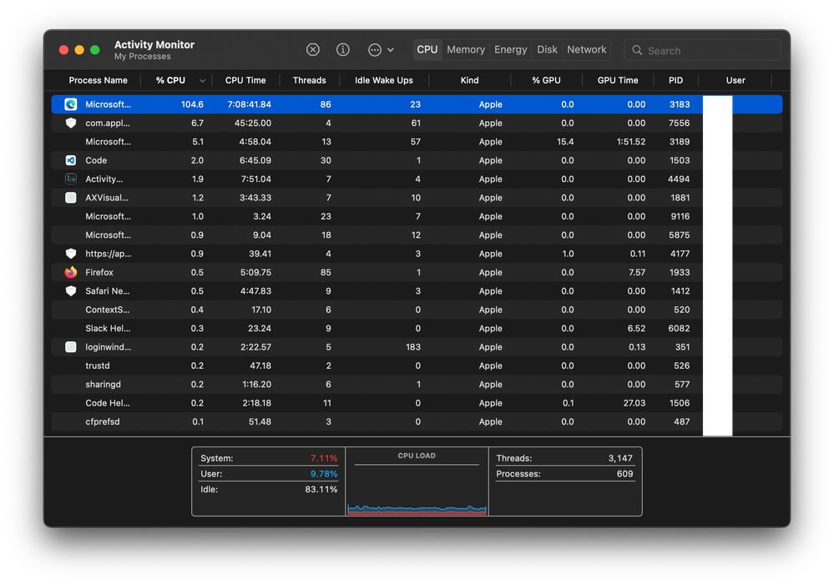Viewport: 834px width, 585px height.
Task: Click the magnifier icon in Search
Action: pos(637,51)
